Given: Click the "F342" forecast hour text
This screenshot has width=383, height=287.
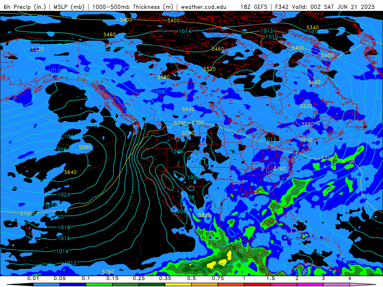Looking at the screenshot, I should point(282,7).
